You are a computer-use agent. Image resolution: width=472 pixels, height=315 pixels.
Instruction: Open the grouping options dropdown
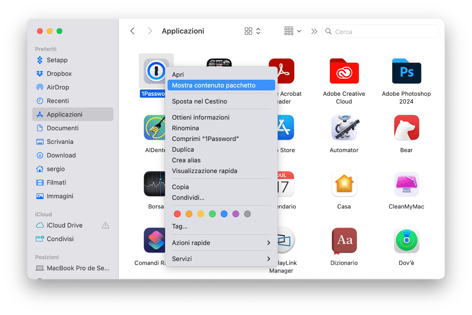coord(293,31)
